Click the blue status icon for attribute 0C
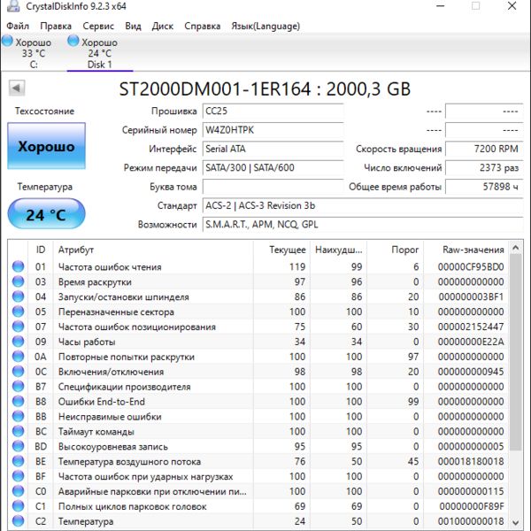 coord(19,371)
